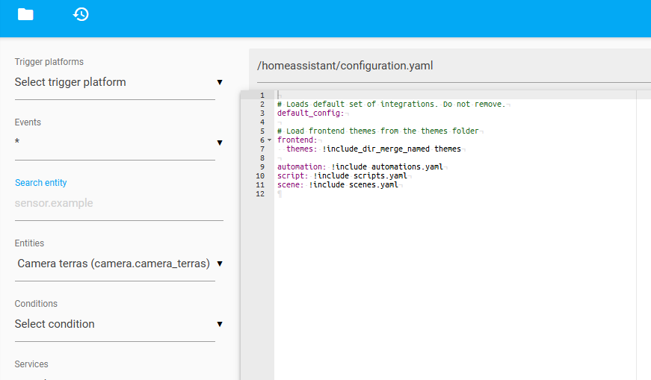Click the script: !include scripts.yaml line

(x=342, y=176)
